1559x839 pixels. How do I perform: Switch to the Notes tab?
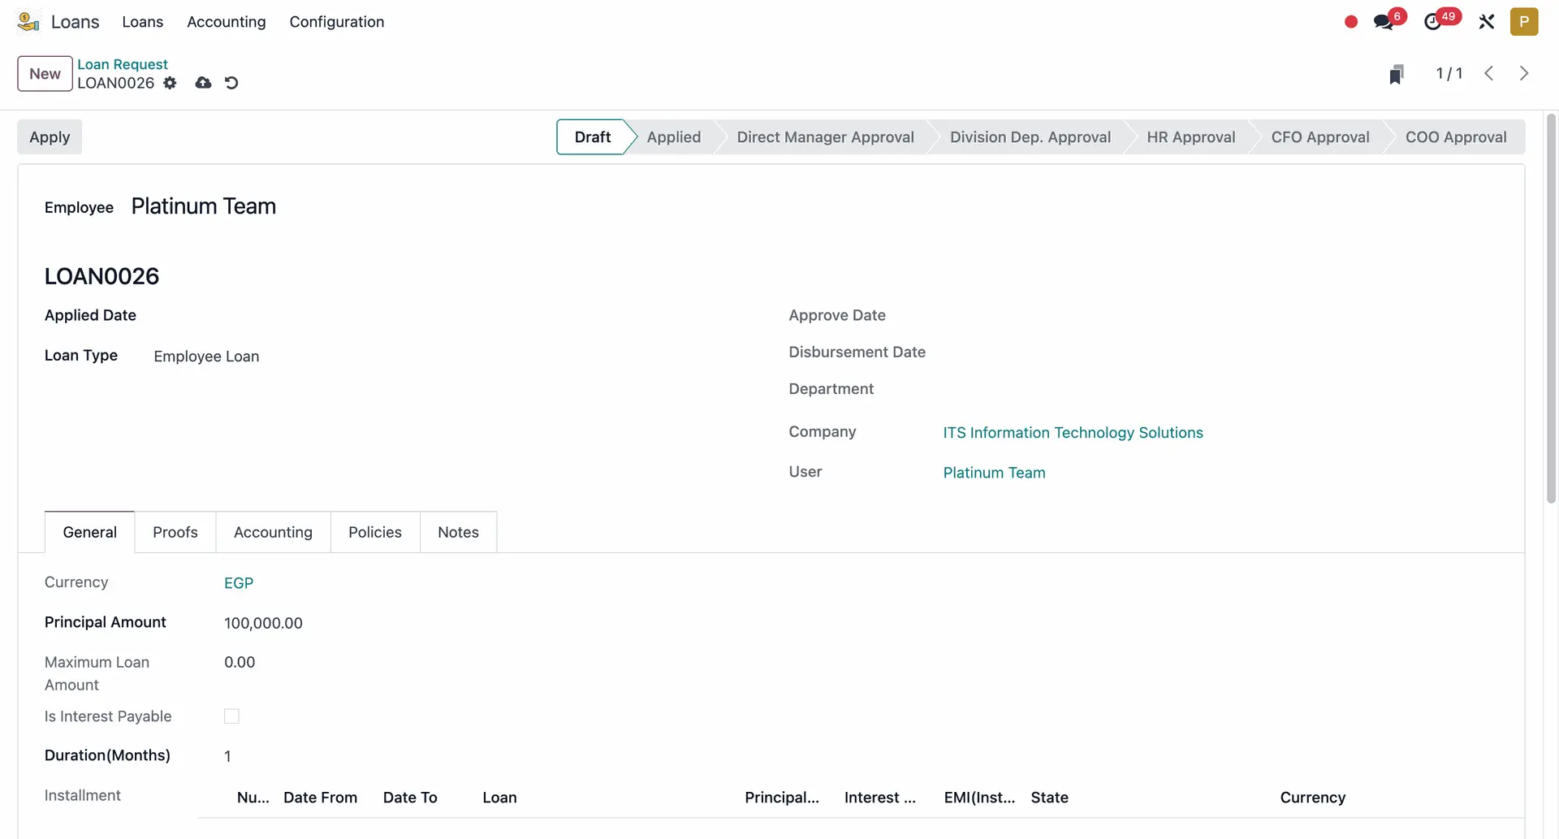coord(458,532)
